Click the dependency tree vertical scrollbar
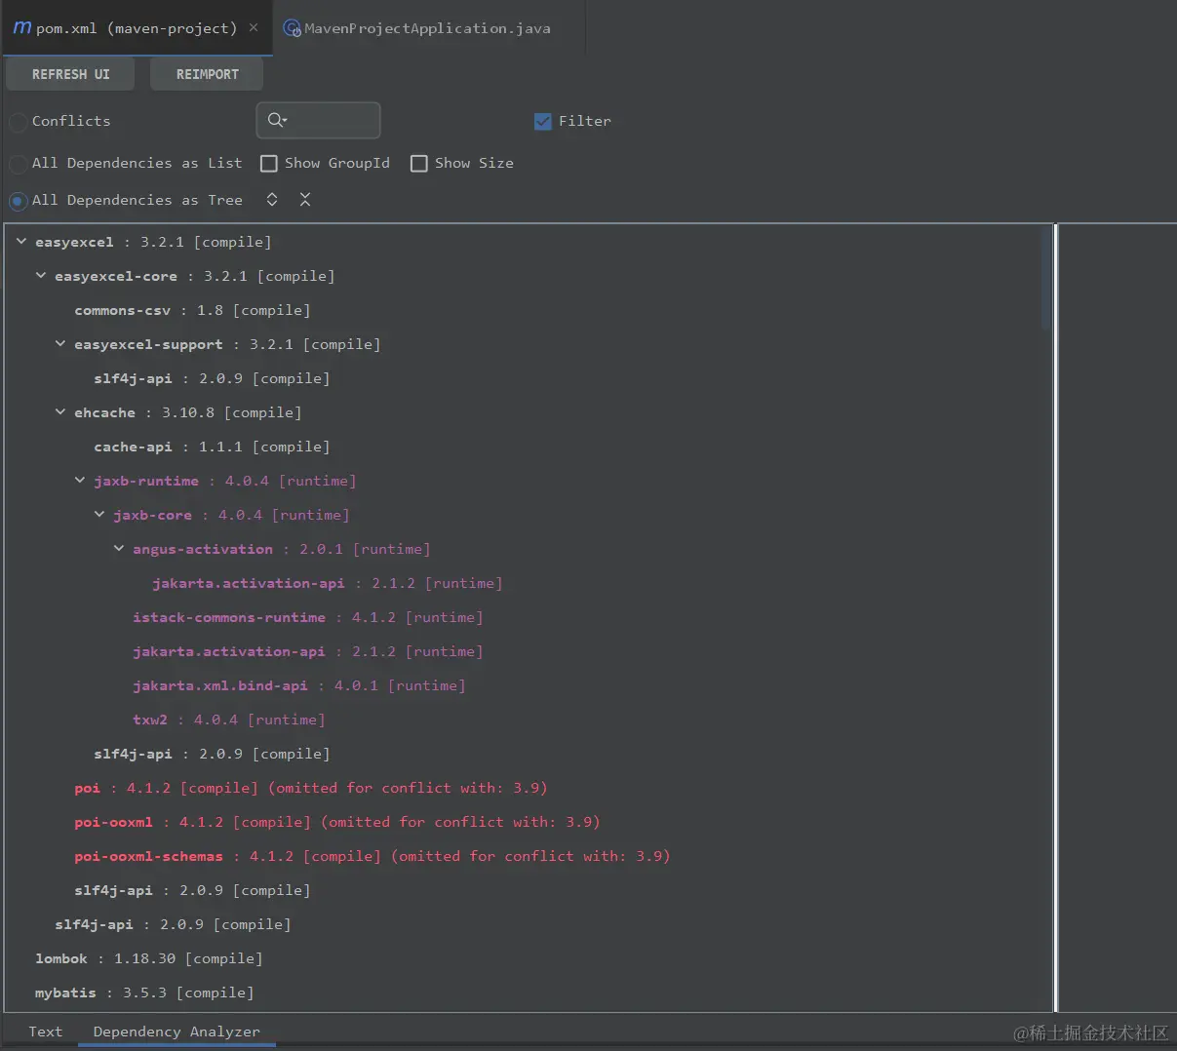Screen dimensions: 1177x1051 (1045, 278)
